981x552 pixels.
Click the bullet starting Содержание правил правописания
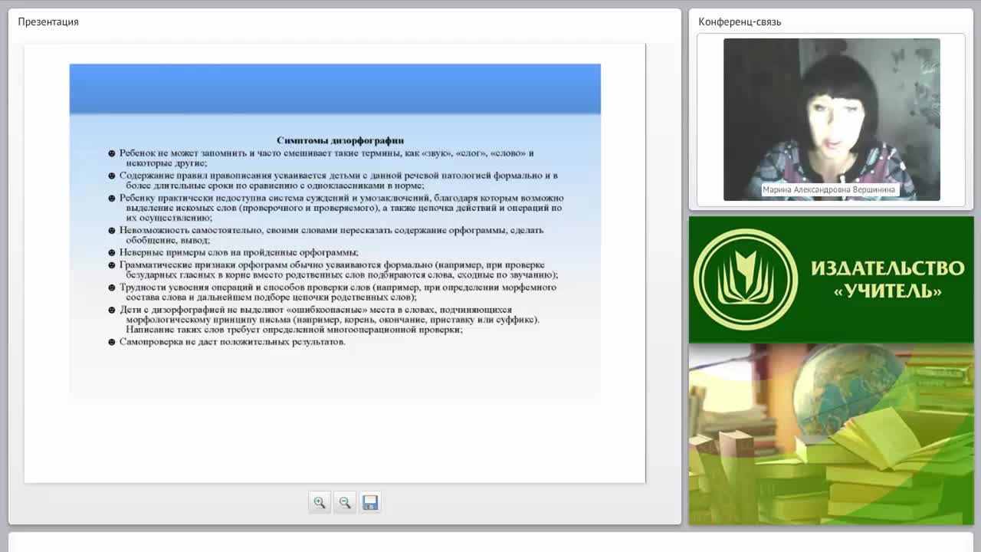[x=333, y=180]
